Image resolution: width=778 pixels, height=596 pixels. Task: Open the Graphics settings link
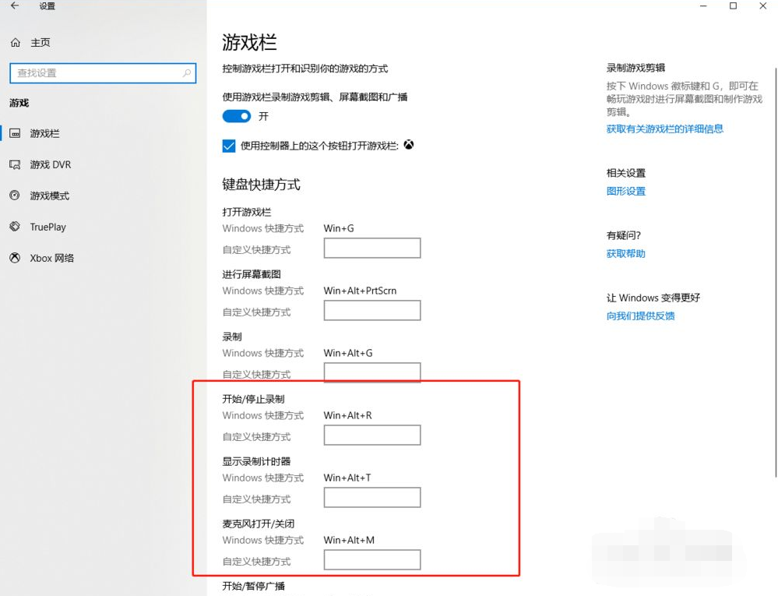[626, 192]
